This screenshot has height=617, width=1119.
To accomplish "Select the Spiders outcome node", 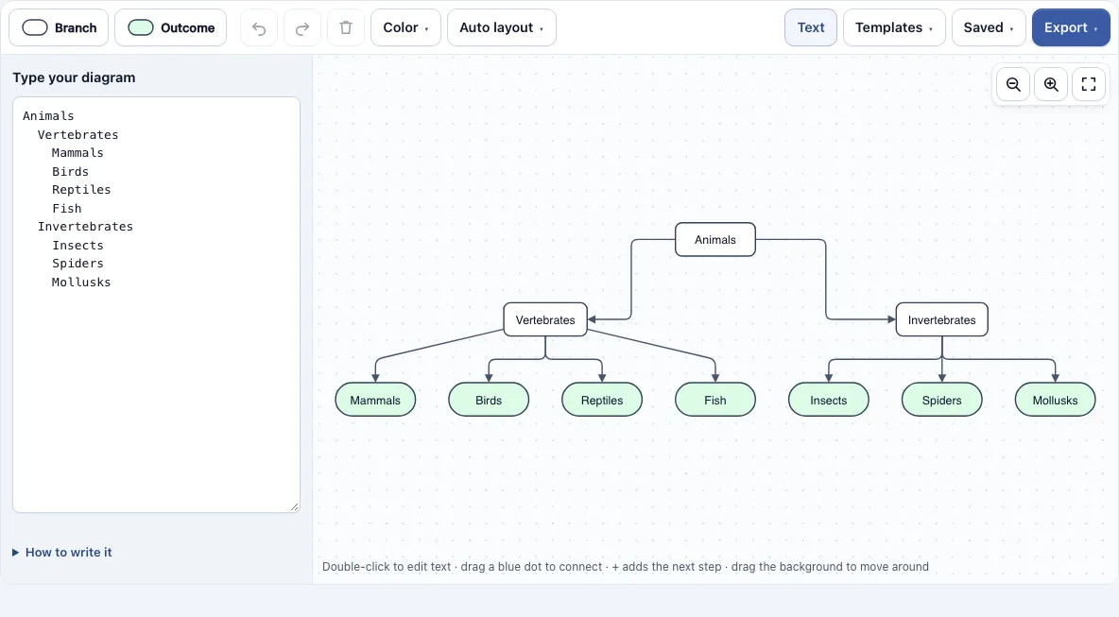I will (x=941, y=401).
